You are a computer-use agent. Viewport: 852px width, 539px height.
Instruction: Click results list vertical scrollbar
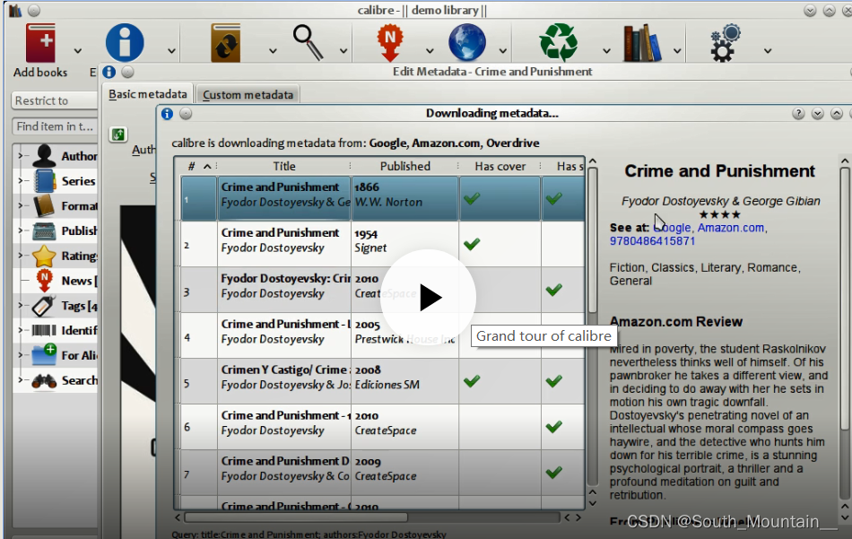pos(593,239)
